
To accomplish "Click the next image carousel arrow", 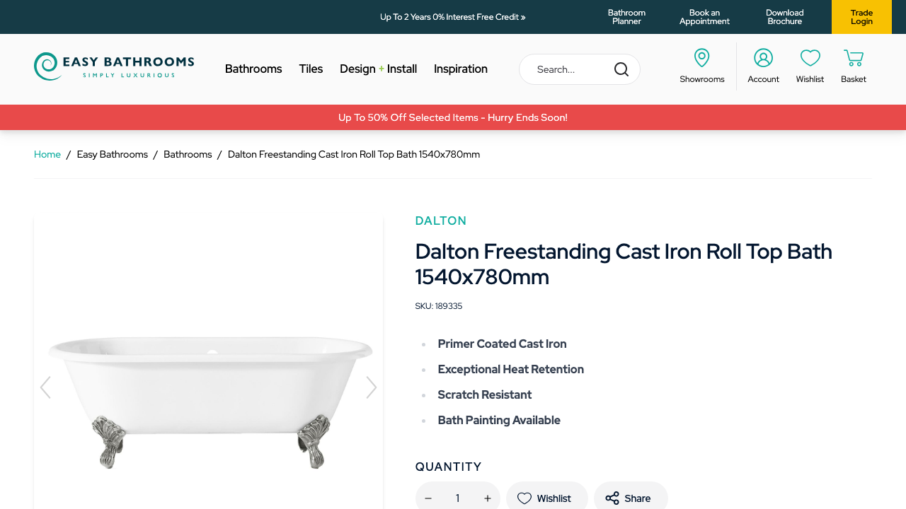I will click(x=371, y=387).
